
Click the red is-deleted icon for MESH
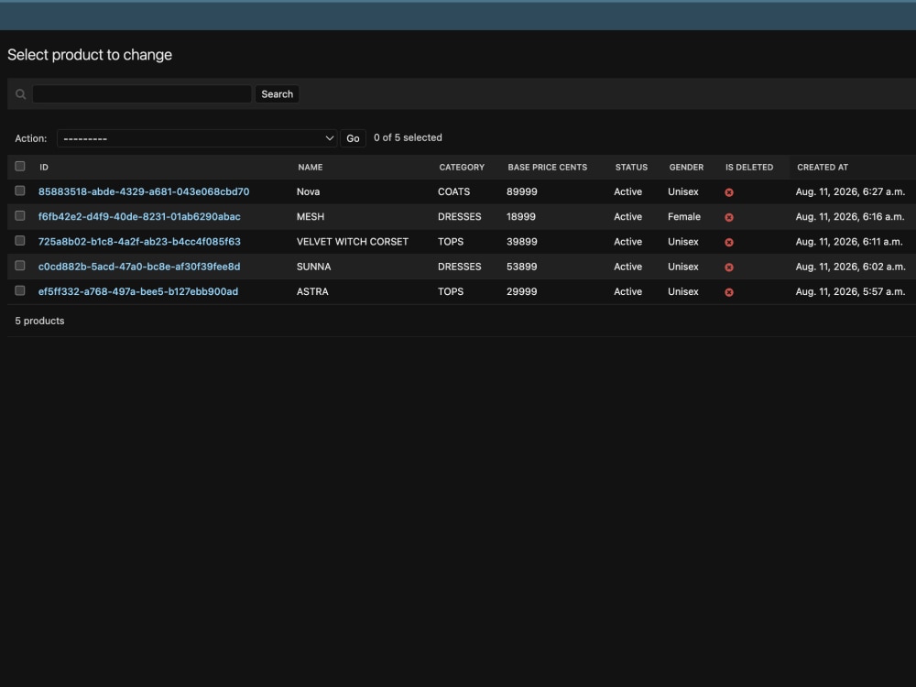(729, 217)
